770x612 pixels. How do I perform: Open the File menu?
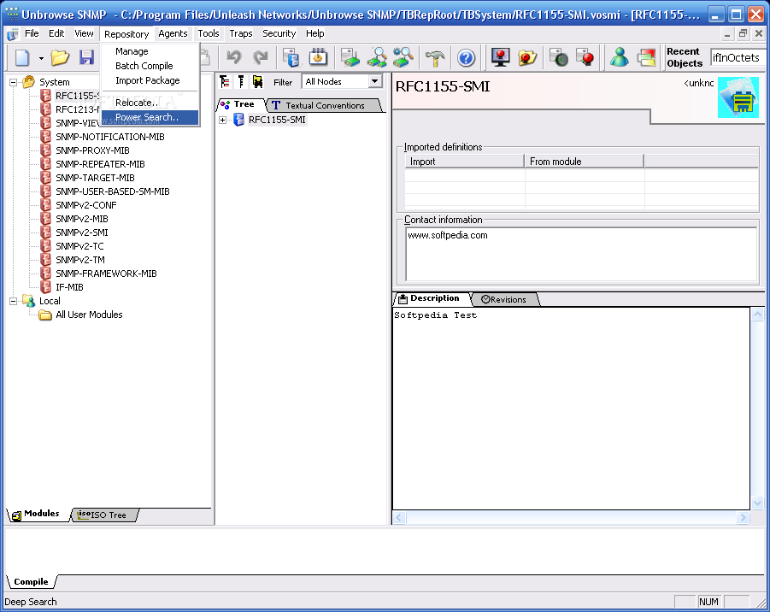pyautogui.click(x=32, y=34)
